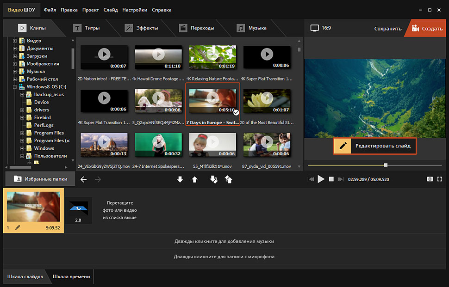The width and height of the screenshot is (449, 287).
Task: Expand the Документы folder
Action: coord(15,49)
